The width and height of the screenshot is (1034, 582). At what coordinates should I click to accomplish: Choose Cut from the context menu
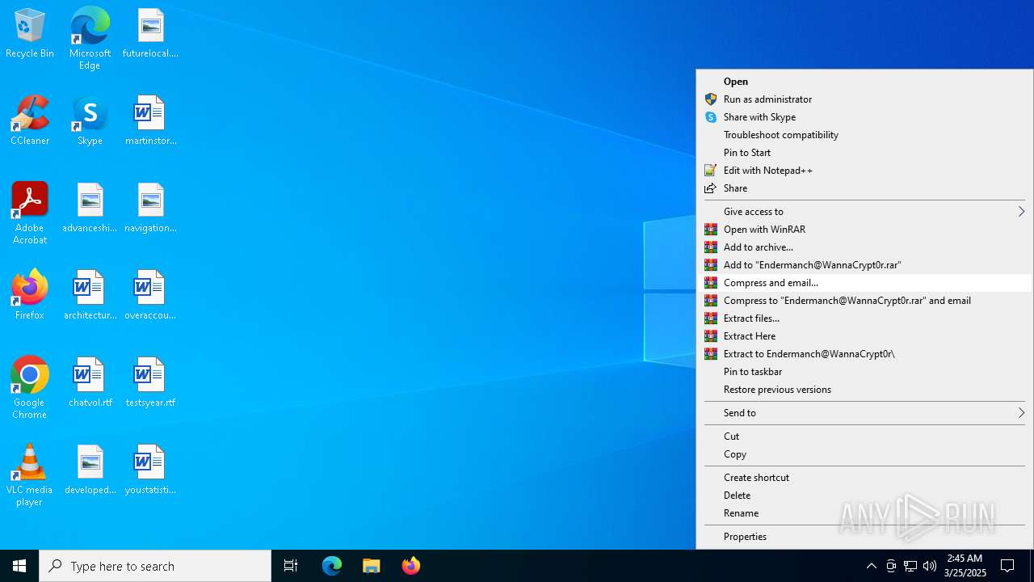point(864,436)
